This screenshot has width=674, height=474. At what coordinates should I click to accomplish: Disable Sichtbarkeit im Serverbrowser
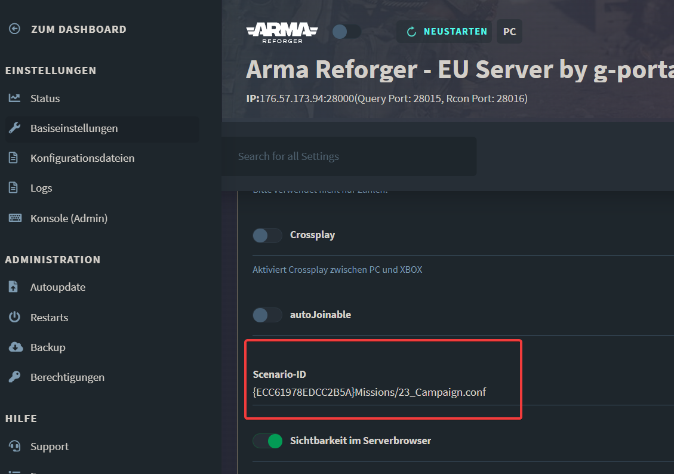pos(267,441)
